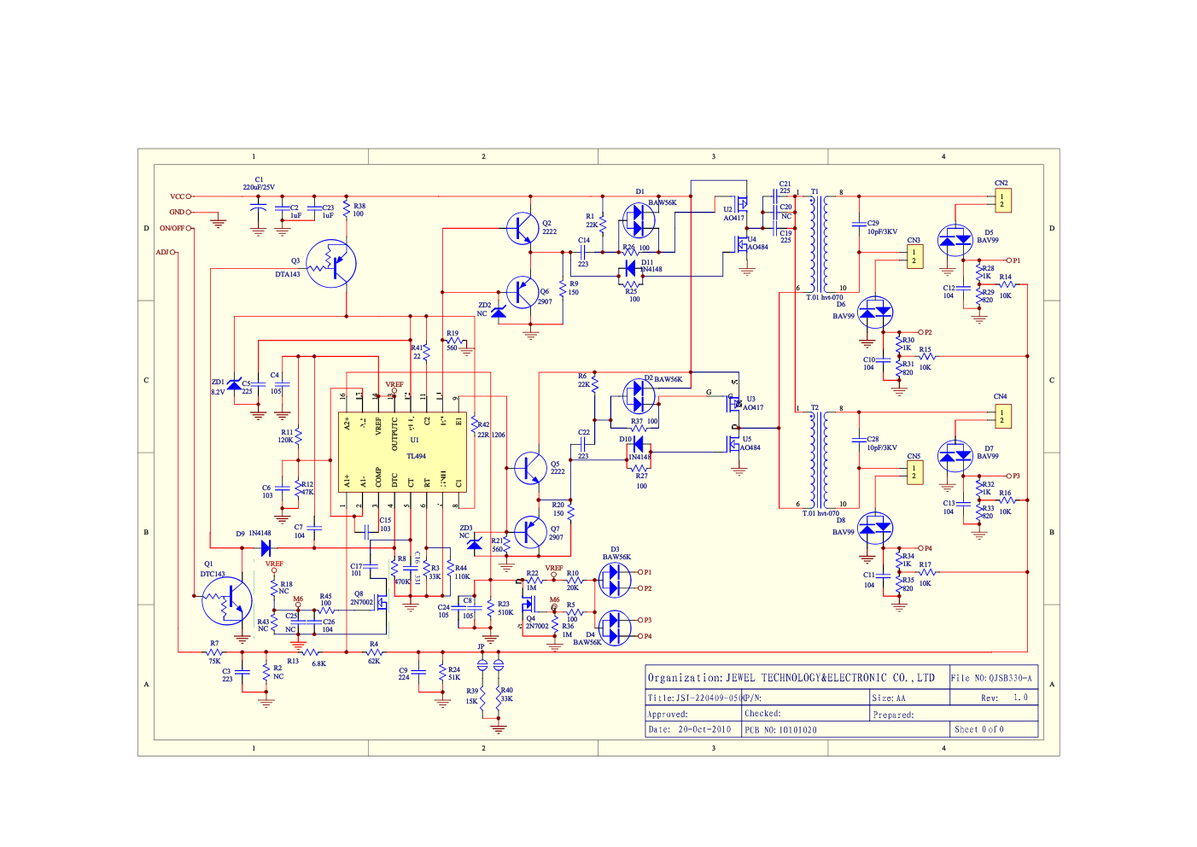This screenshot has height=847, width=1197.
Task: Click the CN2 connector block
Action: coord(1003,201)
